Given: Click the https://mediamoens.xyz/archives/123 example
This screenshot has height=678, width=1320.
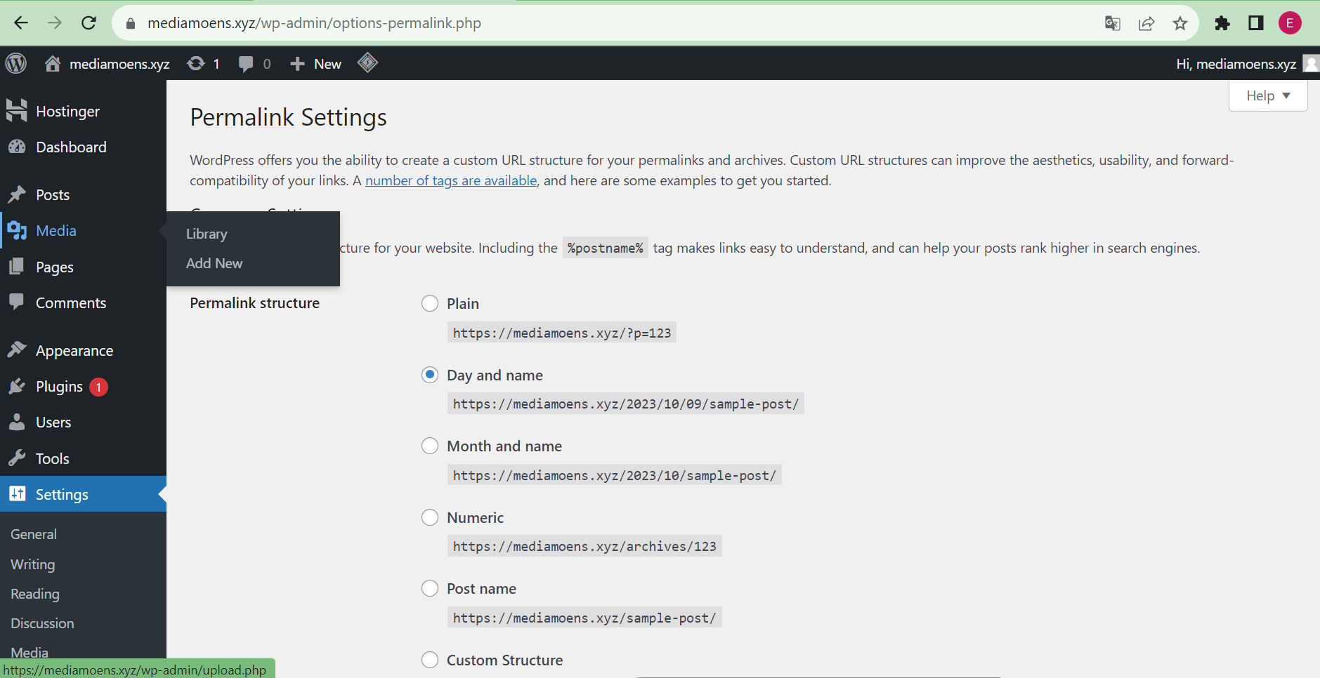Looking at the screenshot, I should point(584,546).
